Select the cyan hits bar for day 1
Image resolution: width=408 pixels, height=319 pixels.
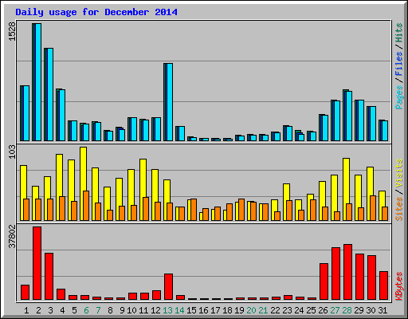point(26,113)
